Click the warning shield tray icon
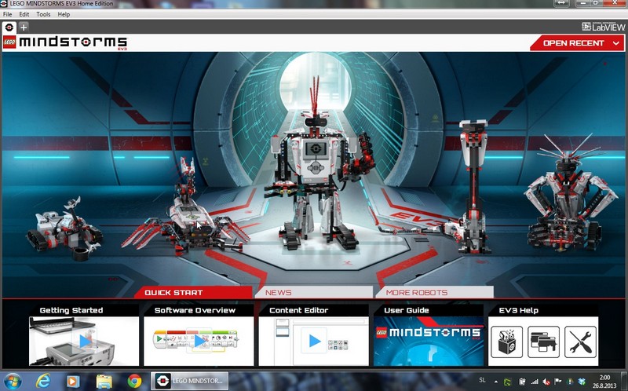628x391 pixels. [x=571, y=382]
